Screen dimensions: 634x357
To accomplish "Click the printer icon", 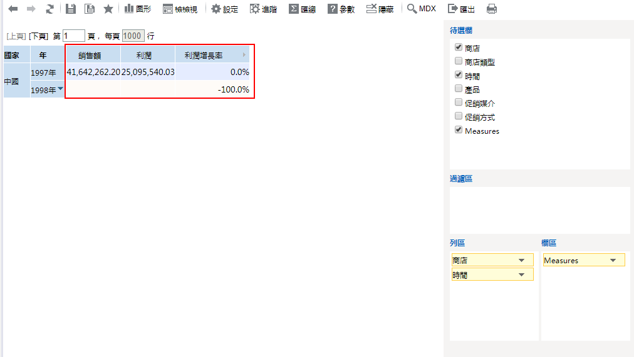I will [492, 9].
